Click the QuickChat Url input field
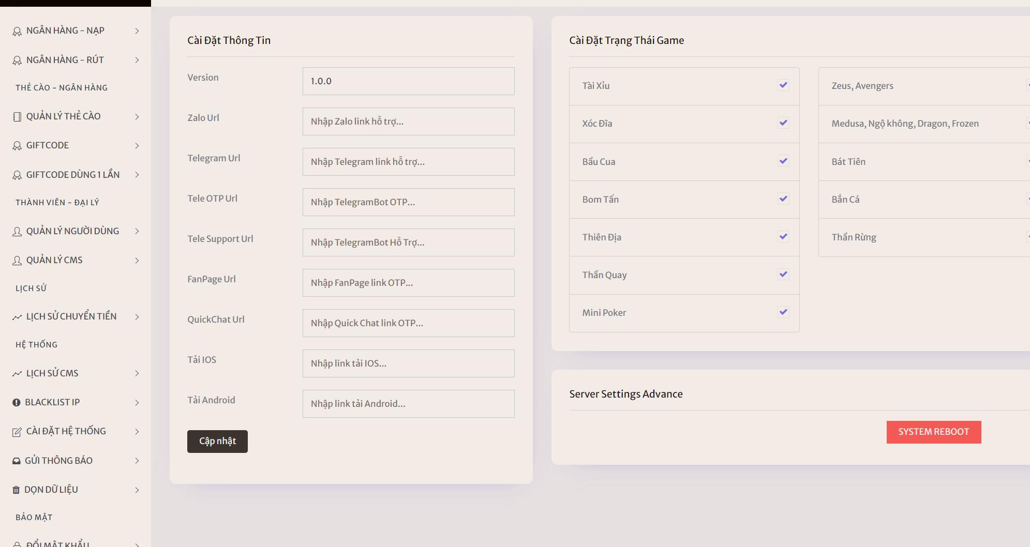The height and width of the screenshot is (547, 1030). pyautogui.click(x=409, y=323)
